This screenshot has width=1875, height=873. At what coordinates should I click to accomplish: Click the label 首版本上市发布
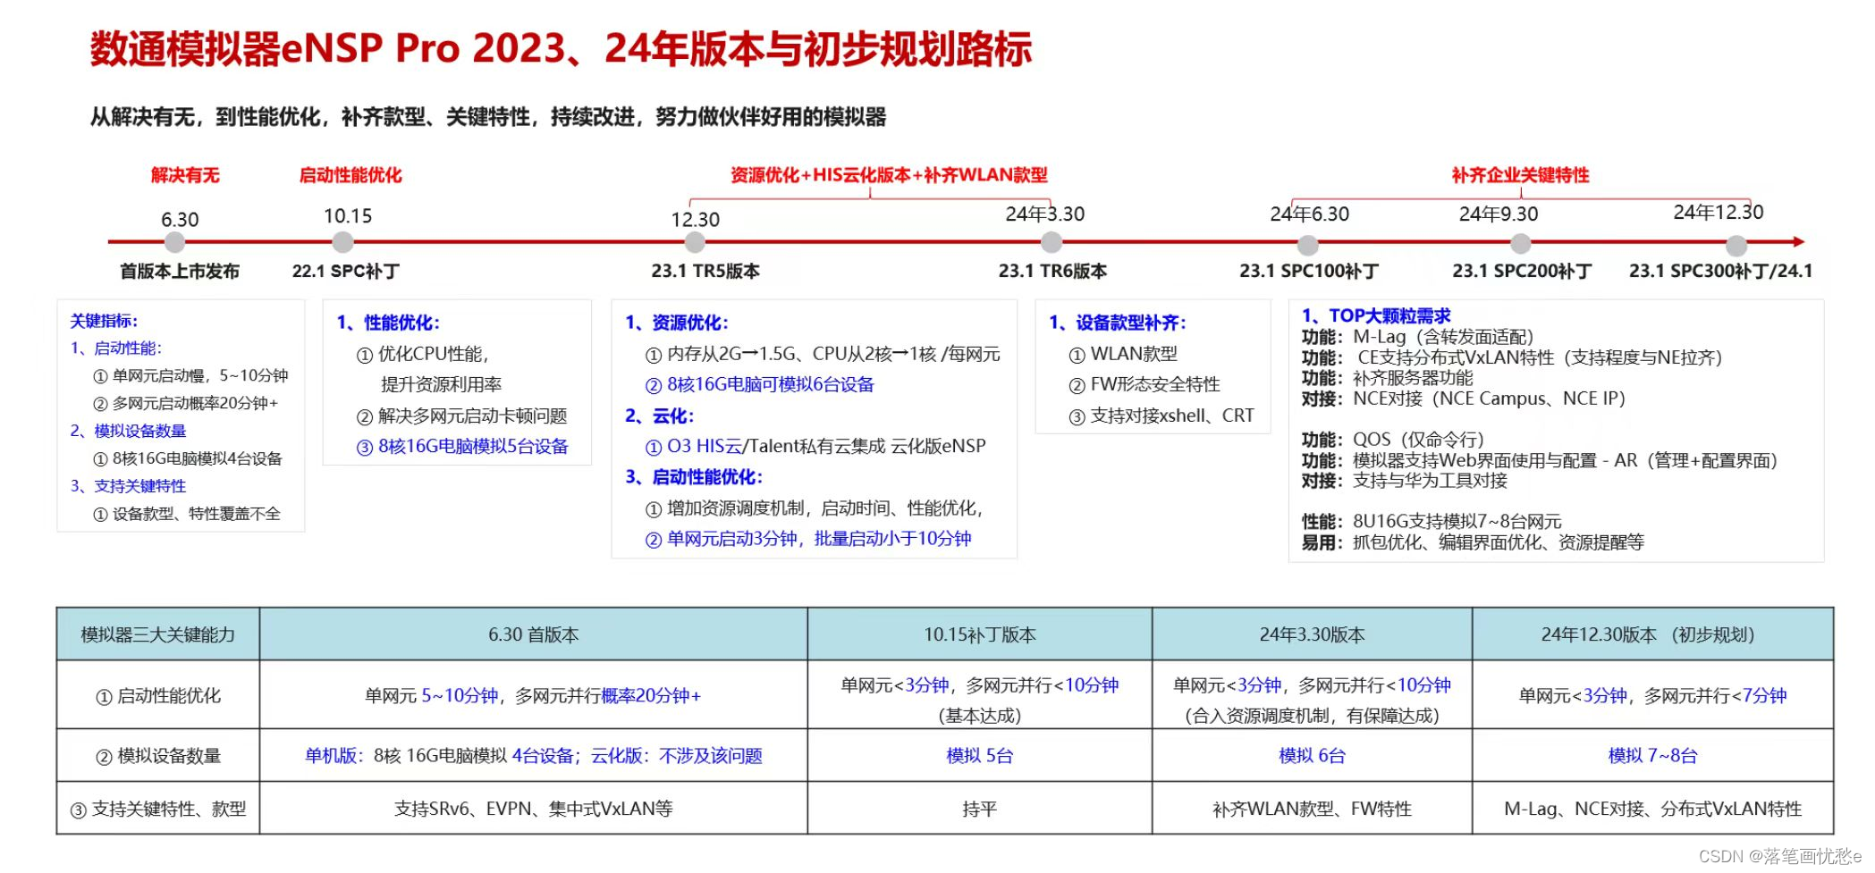[x=180, y=271]
